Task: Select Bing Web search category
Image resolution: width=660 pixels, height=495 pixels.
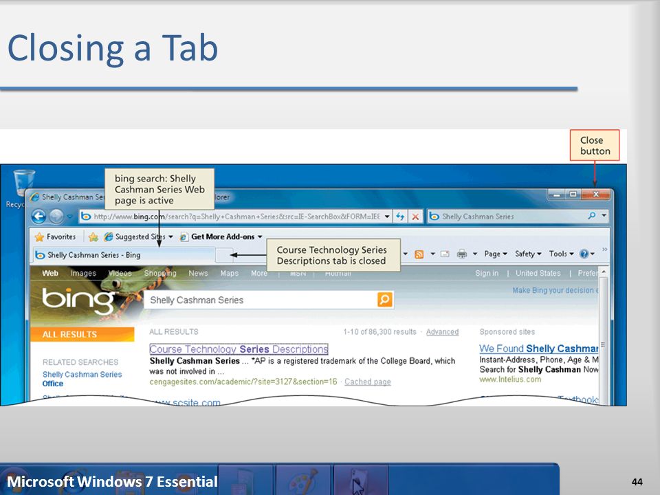Action: pyautogui.click(x=50, y=273)
